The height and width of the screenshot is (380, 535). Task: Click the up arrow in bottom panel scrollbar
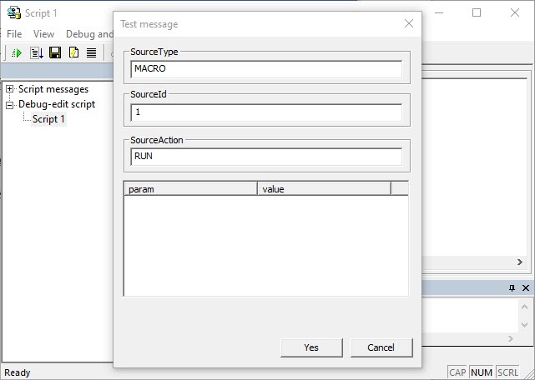tap(524, 307)
